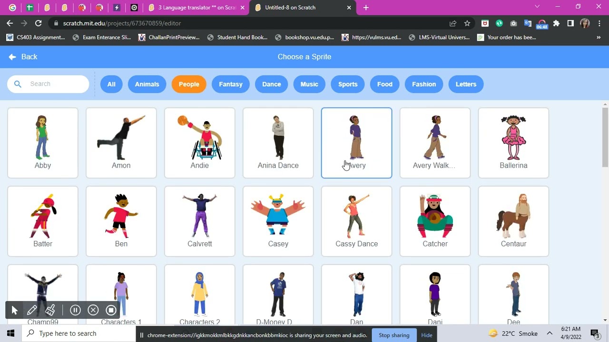
Task: Select the All category filter
Action: [x=111, y=84]
